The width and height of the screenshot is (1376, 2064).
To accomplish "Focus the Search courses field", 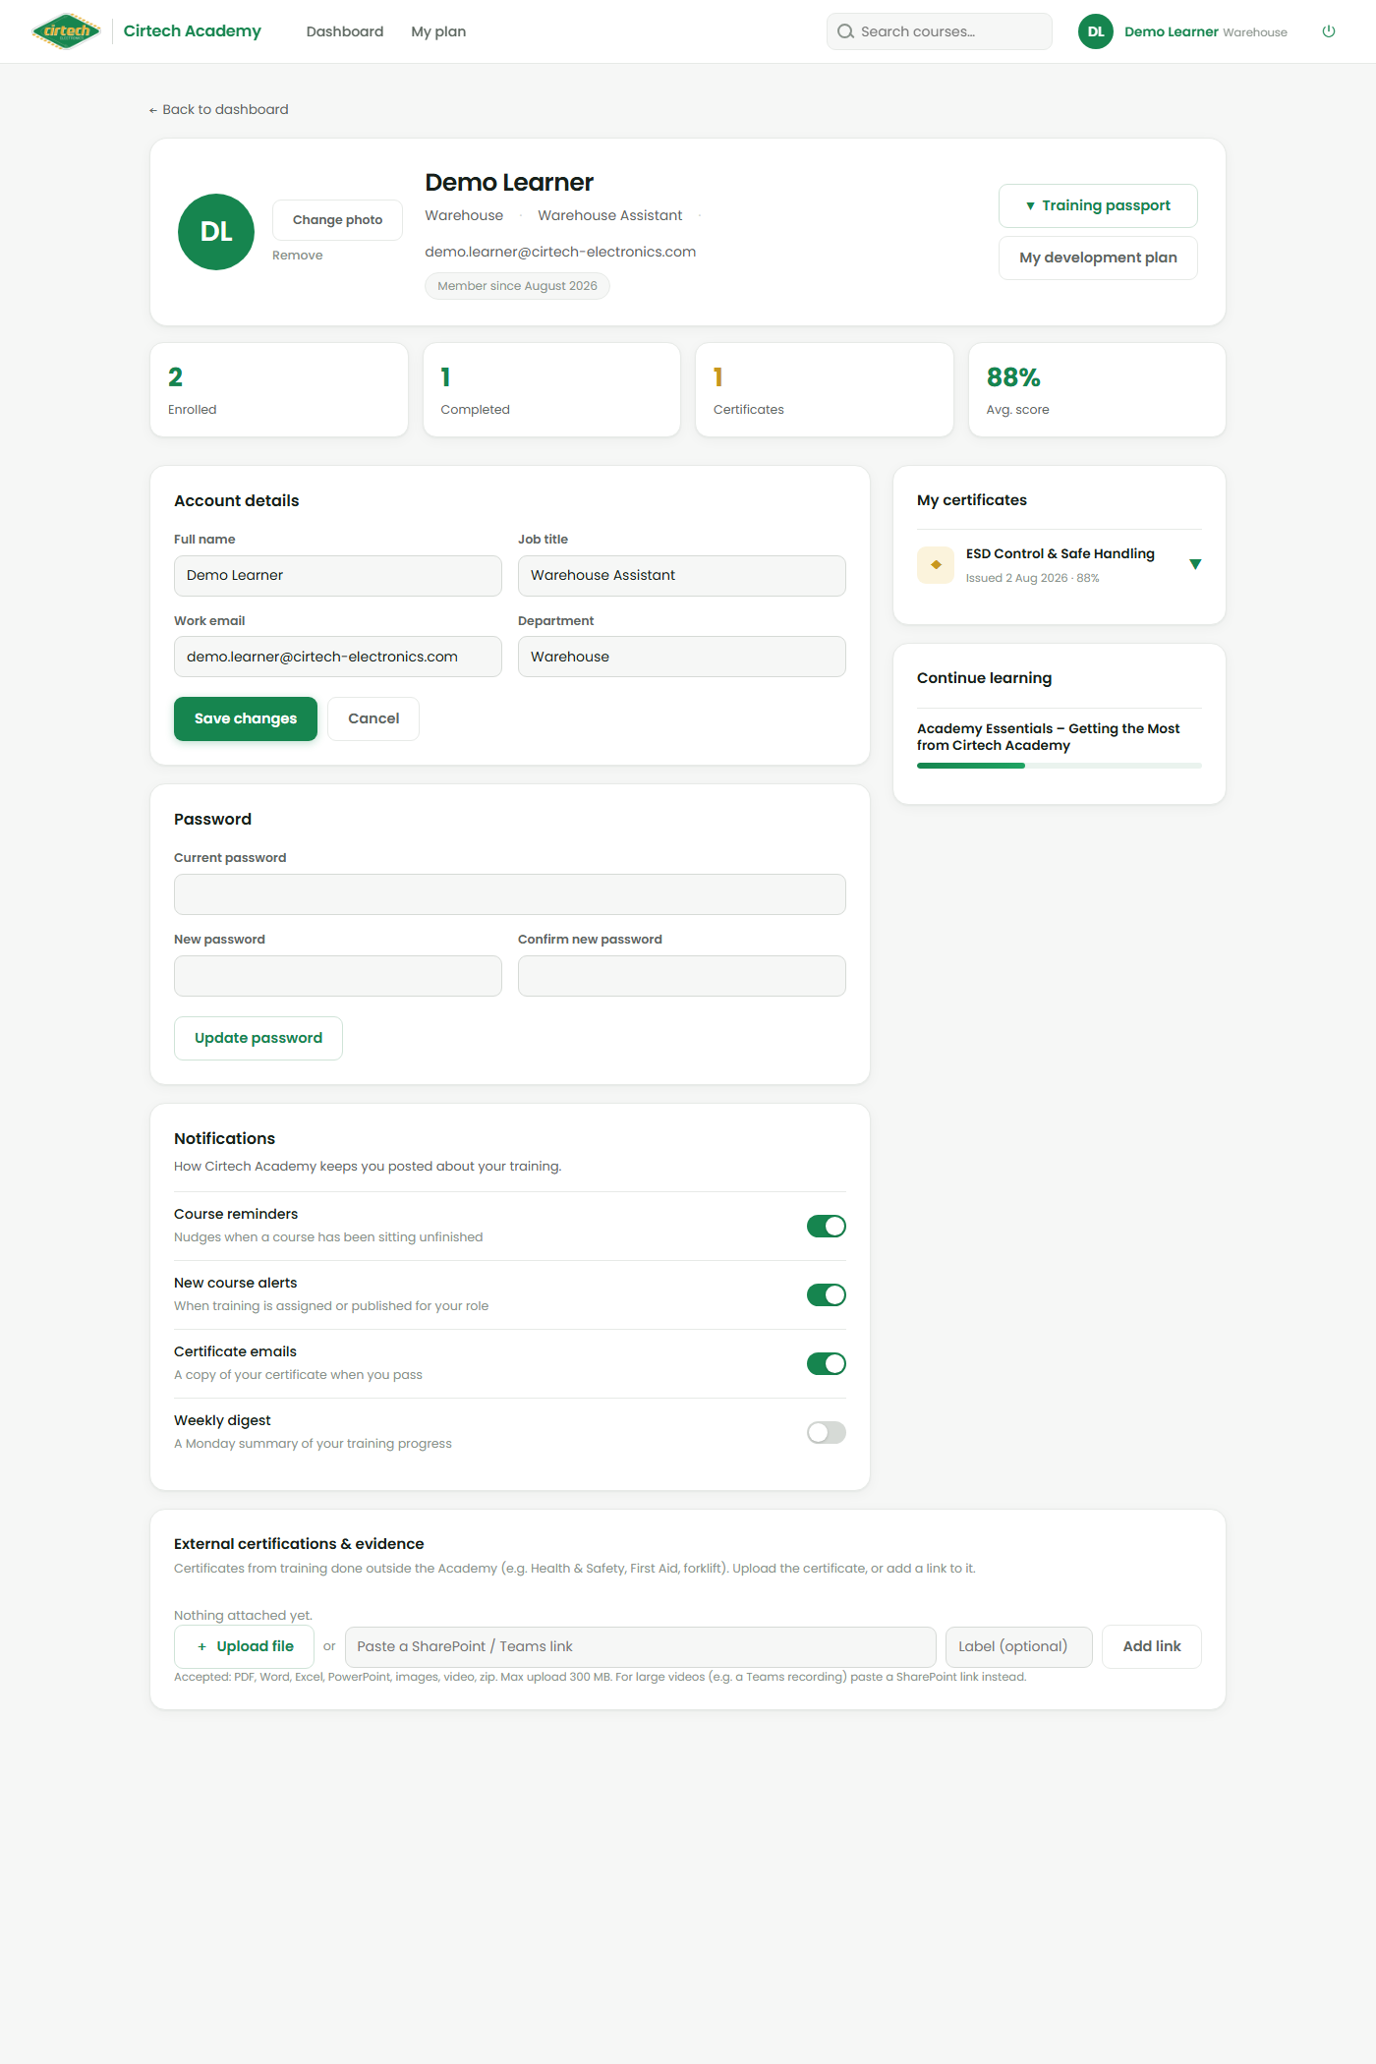I will (x=940, y=31).
